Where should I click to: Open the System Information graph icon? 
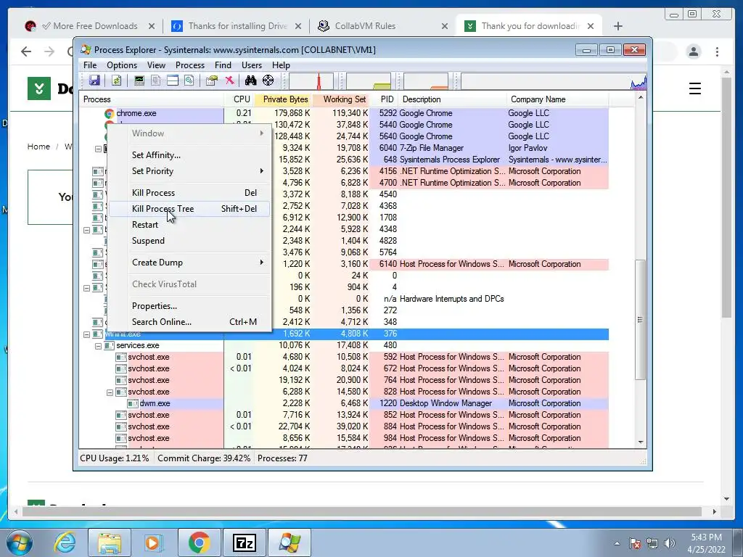pos(139,81)
